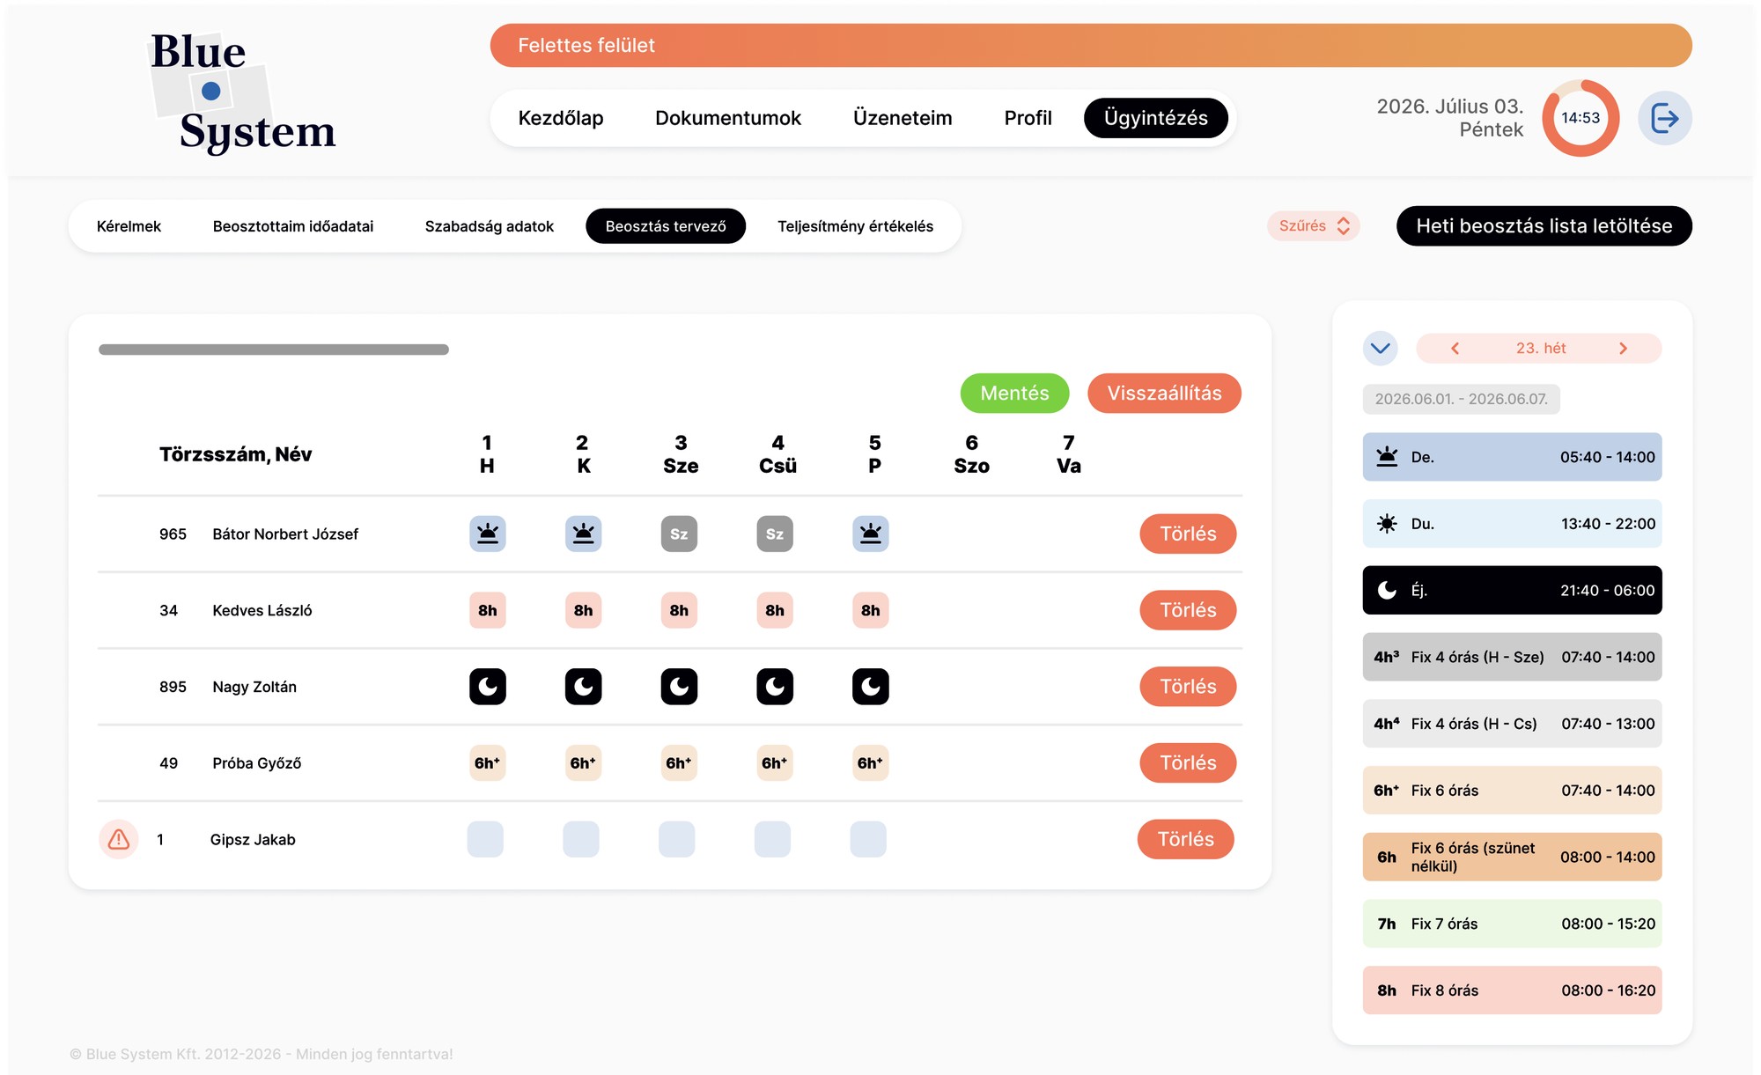Image resolution: width=1761 pixels, height=1075 pixels.
Task: Click the green Mentés button
Action: tap(1014, 393)
